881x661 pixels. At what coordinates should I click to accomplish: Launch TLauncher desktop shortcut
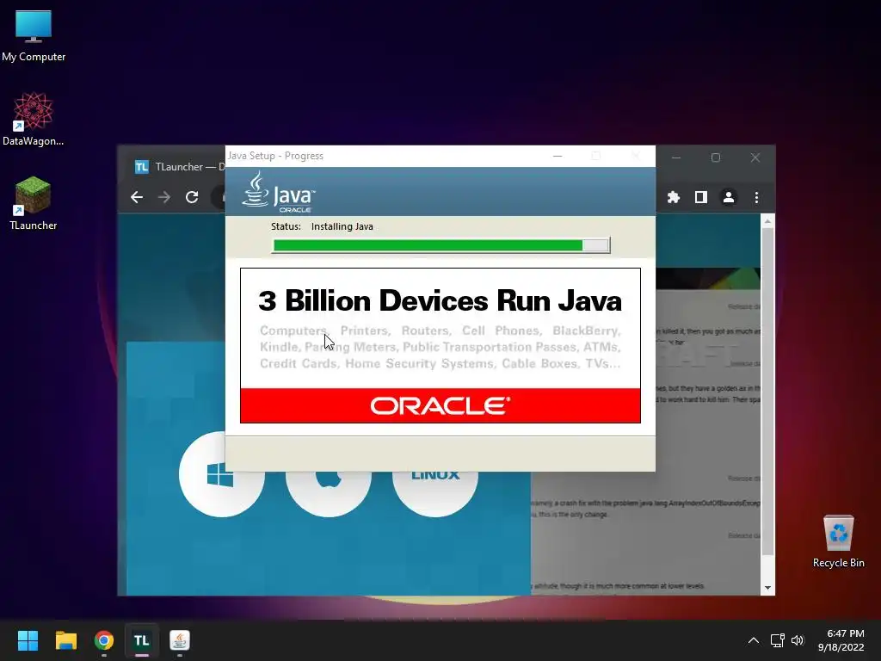pos(34,203)
